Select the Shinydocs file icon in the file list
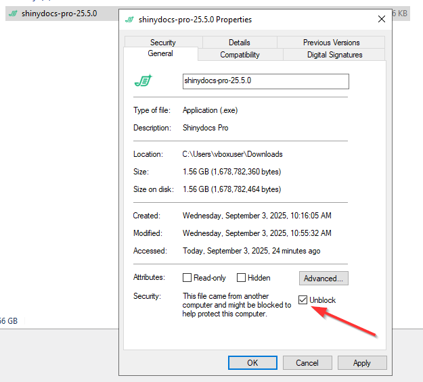 [x=13, y=14]
